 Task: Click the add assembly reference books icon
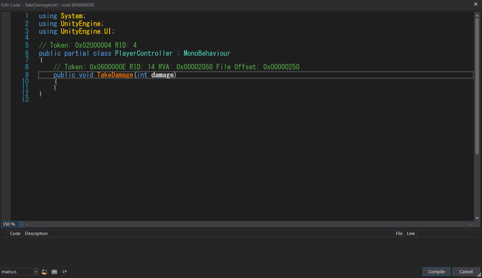(54, 272)
